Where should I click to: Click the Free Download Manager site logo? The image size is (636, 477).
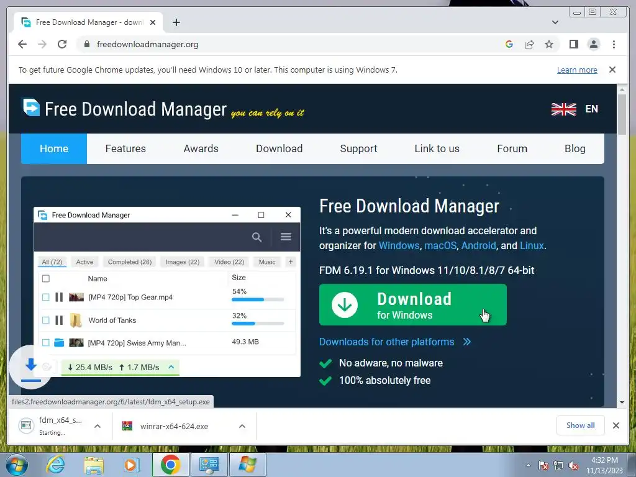124,109
